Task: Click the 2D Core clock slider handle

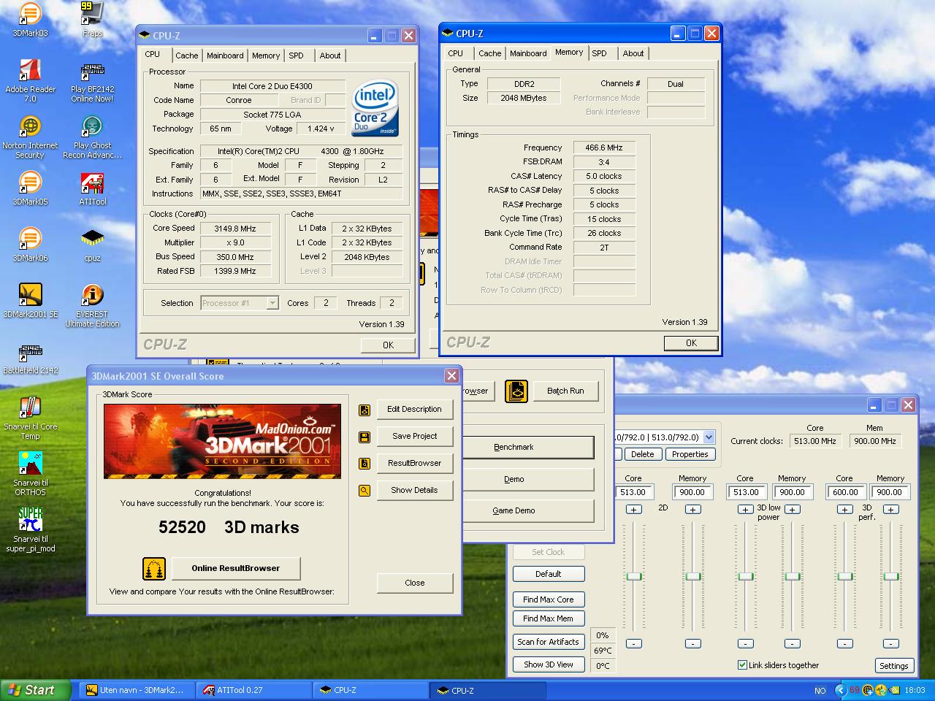Action: click(634, 577)
